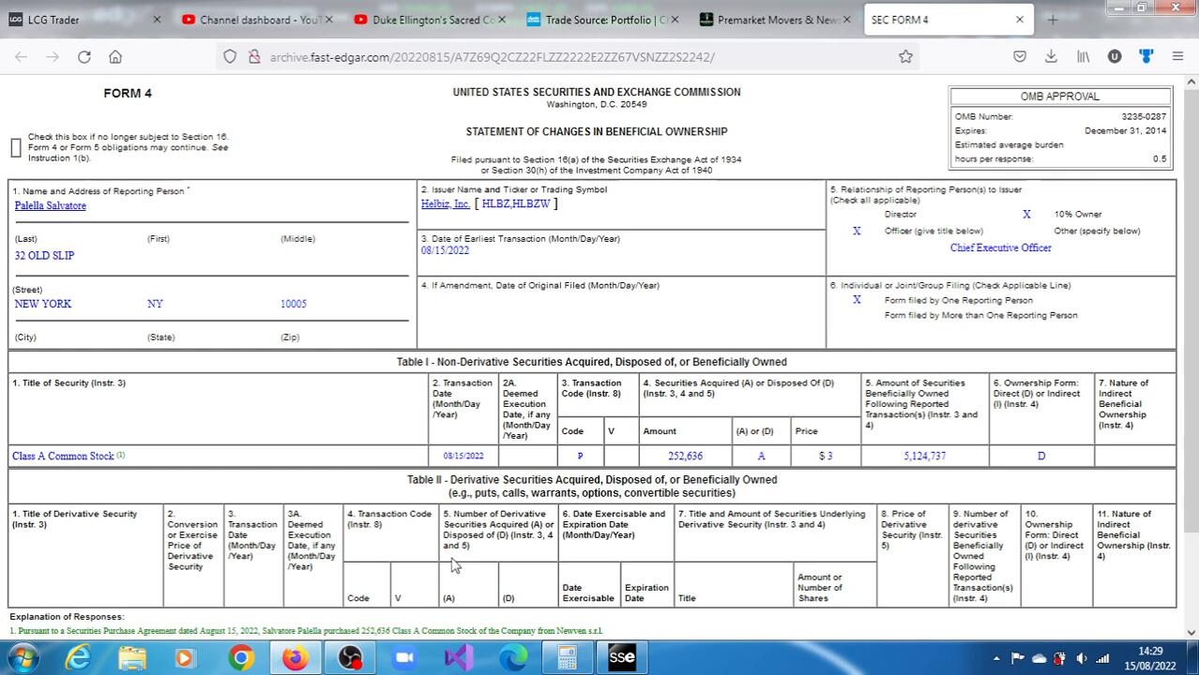This screenshot has width=1199, height=675.
Task: Close the Trade Source: Portfolio tab
Action: pyautogui.click(x=675, y=20)
